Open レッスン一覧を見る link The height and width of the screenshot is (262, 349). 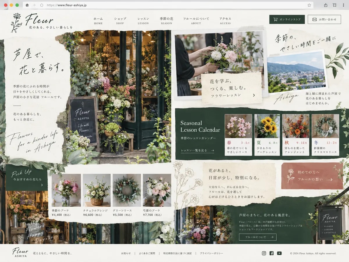[x=194, y=151]
